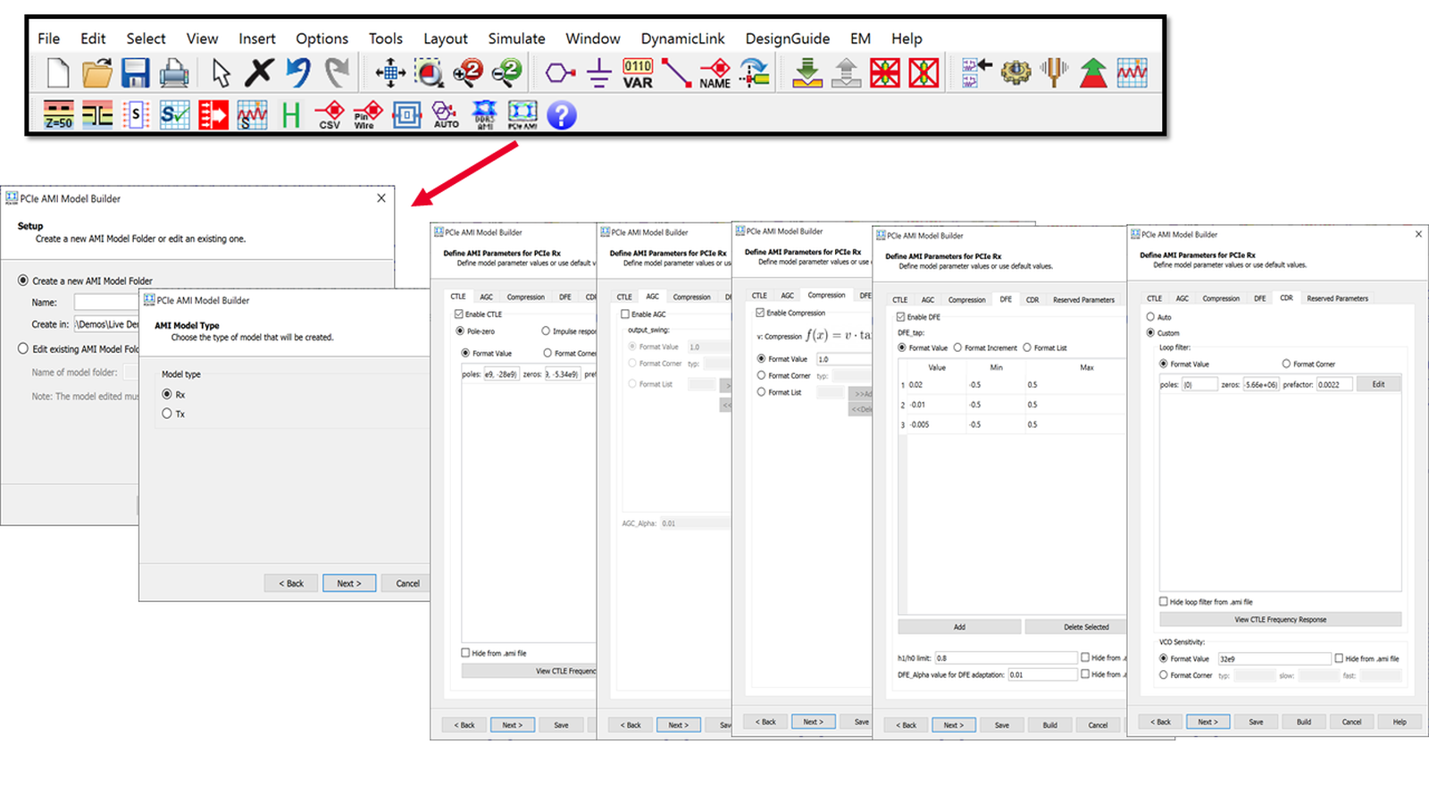Click the CSV export icon
Screen dimensions: 1429x804
click(x=330, y=114)
